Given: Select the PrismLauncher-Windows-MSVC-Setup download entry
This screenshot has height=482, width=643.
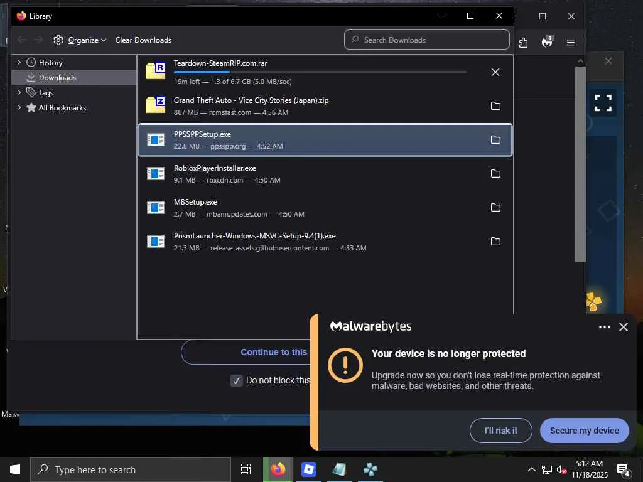Looking at the screenshot, I should click(x=325, y=242).
